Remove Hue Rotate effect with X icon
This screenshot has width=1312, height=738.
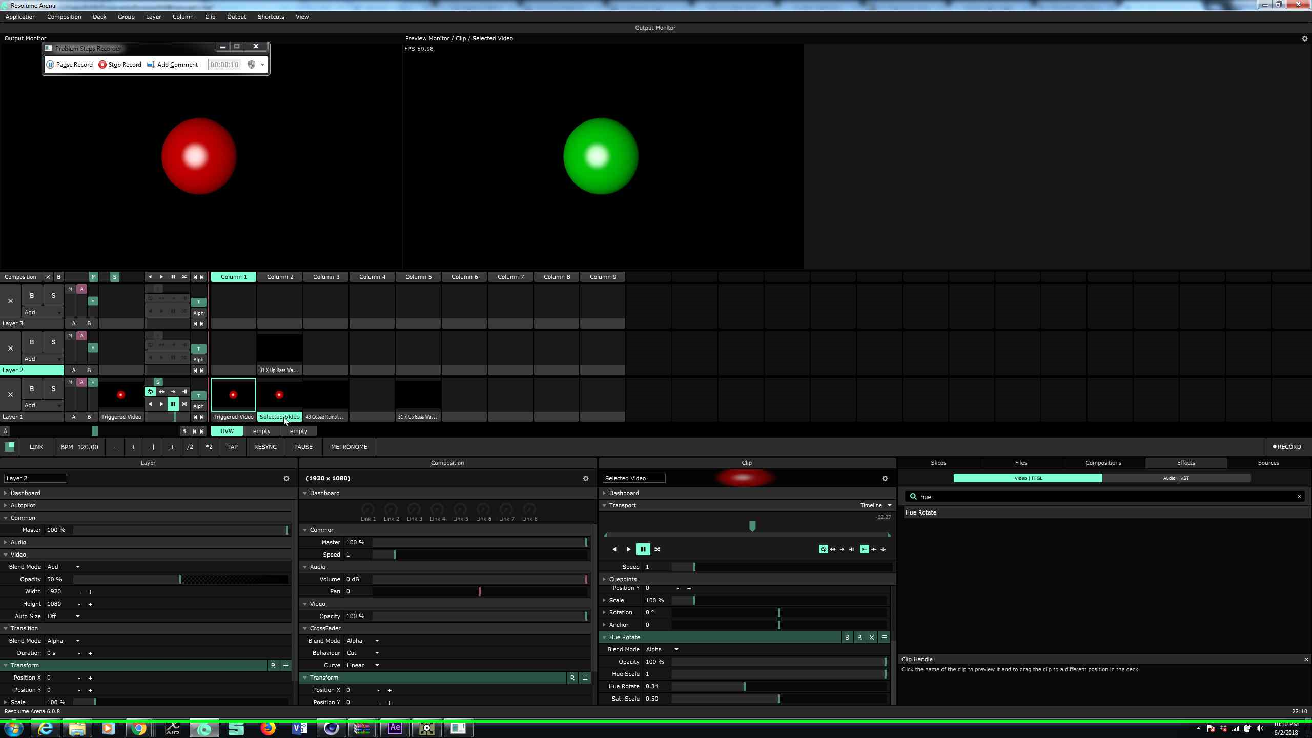click(872, 637)
